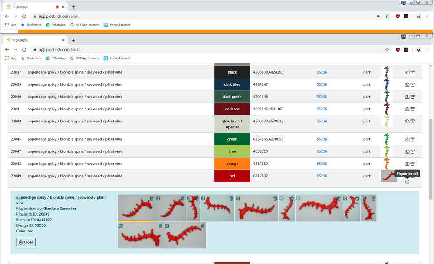This screenshot has width=434, height=264.
Task: Delete the first photo in the gallery's second row
Action: (x=161, y=226)
